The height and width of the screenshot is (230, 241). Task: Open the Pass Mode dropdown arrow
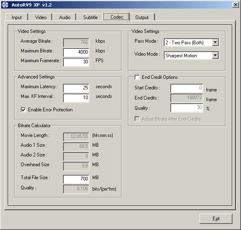215,42
